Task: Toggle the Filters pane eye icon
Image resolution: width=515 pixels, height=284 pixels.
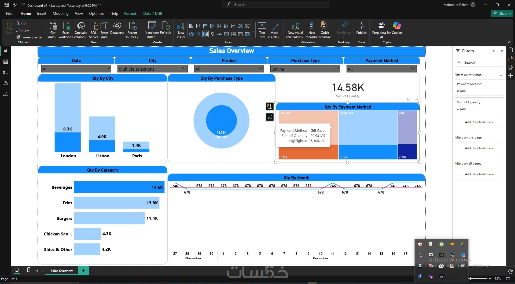Action: click(x=494, y=51)
